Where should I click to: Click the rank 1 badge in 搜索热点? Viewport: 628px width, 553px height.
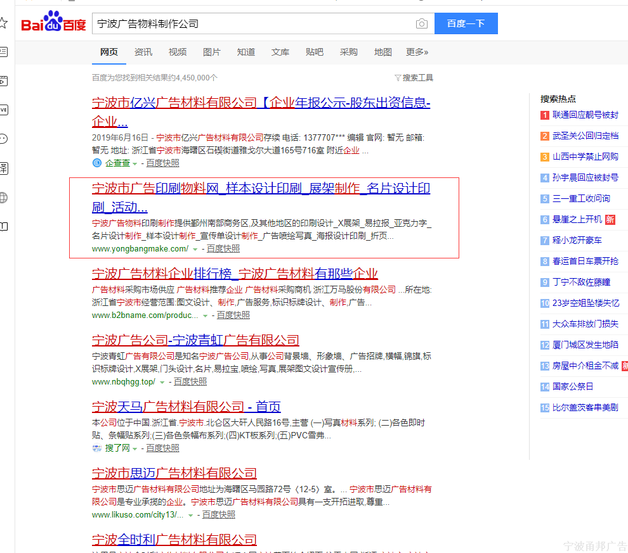[545, 115]
